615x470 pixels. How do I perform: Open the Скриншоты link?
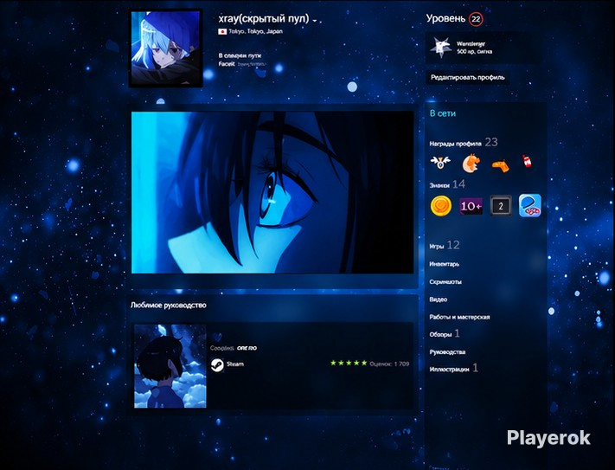click(x=445, y=281)
